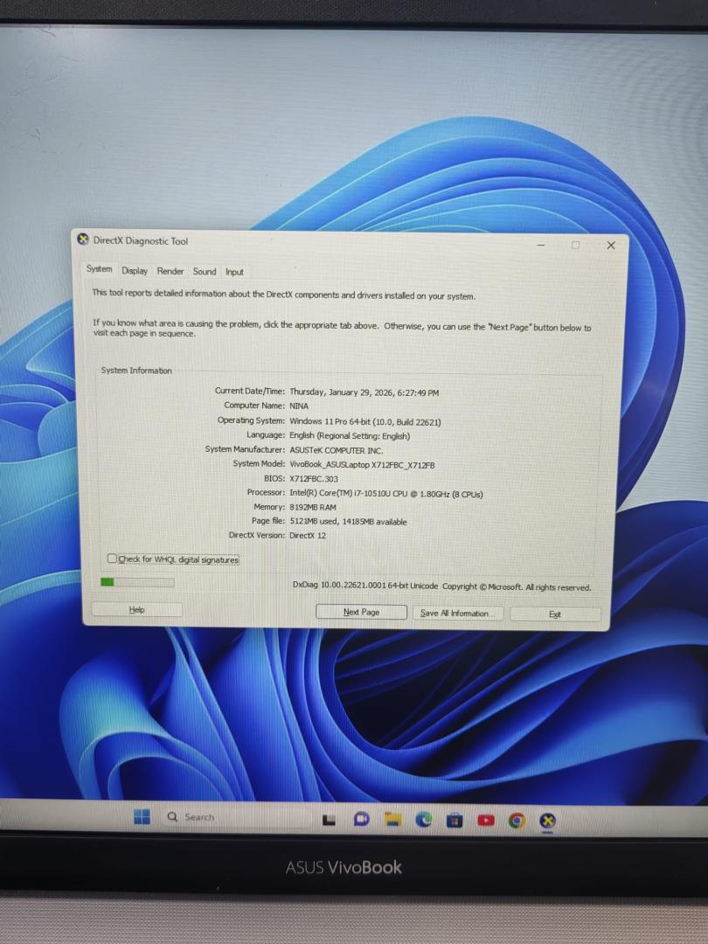Click the DirectX logo in title bar

pyautogui.click(x=83, y=241)
